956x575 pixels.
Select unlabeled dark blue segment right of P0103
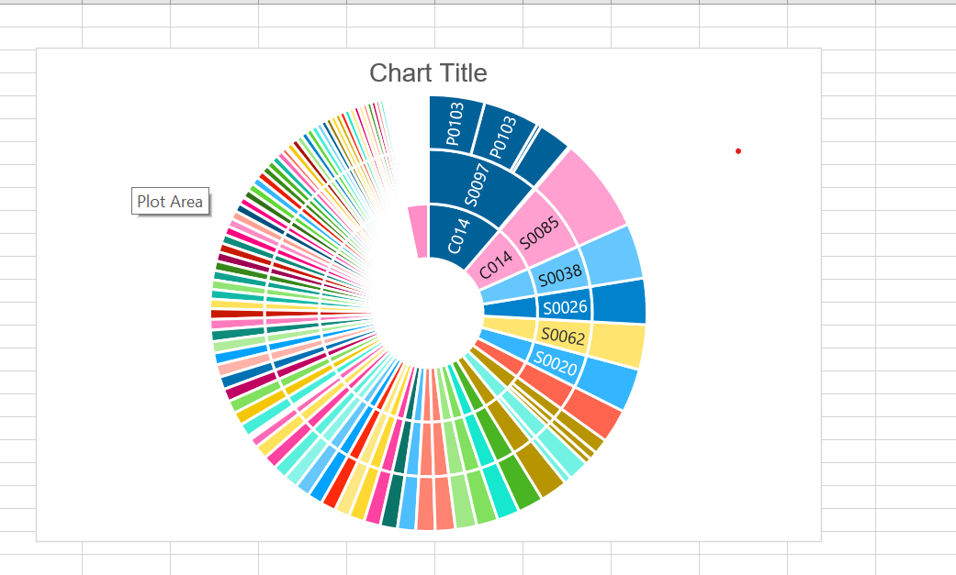pos(546,147)
